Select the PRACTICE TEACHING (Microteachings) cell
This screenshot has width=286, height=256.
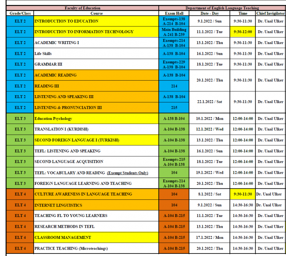(x=96, y=248)
